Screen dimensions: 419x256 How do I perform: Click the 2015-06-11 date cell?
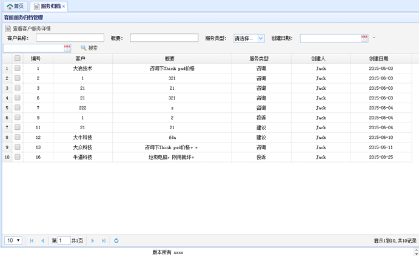click(381, 147)
